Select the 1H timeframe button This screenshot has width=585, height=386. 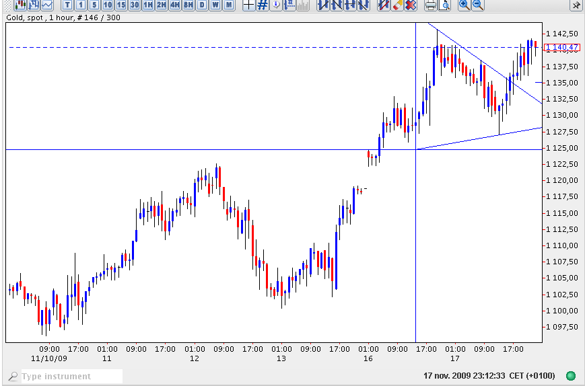click(147, 5)
